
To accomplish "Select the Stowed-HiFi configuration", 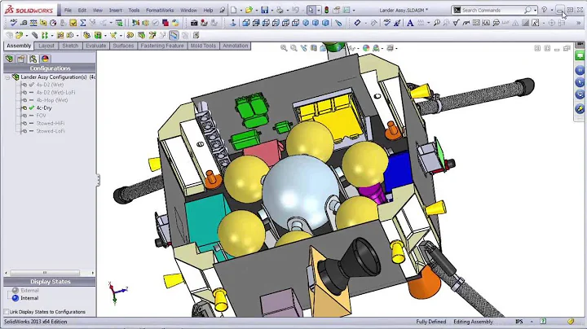I will tap(51, 124).
